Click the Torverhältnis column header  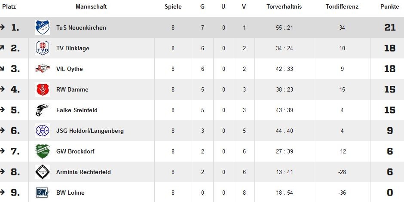tap(284, 7)
